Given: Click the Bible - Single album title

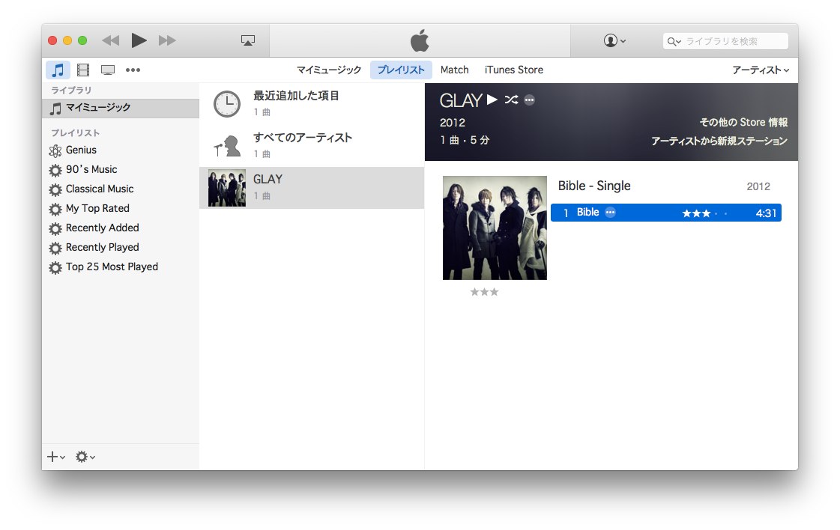Looking at the screenshot, I should [594, 186].
